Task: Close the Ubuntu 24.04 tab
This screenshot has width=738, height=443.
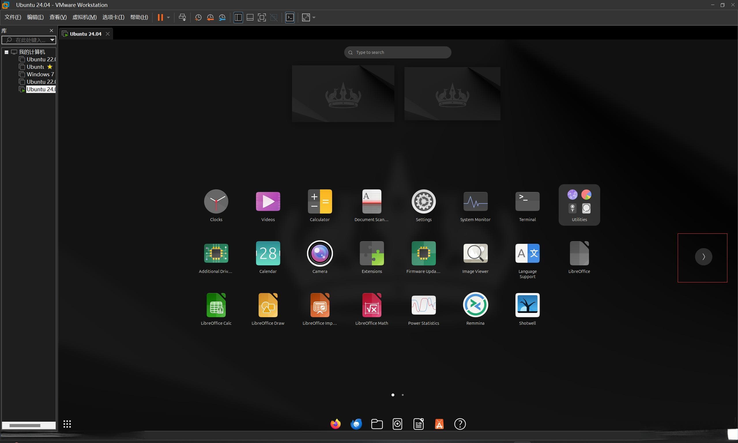Action: (x=108, y=34)
